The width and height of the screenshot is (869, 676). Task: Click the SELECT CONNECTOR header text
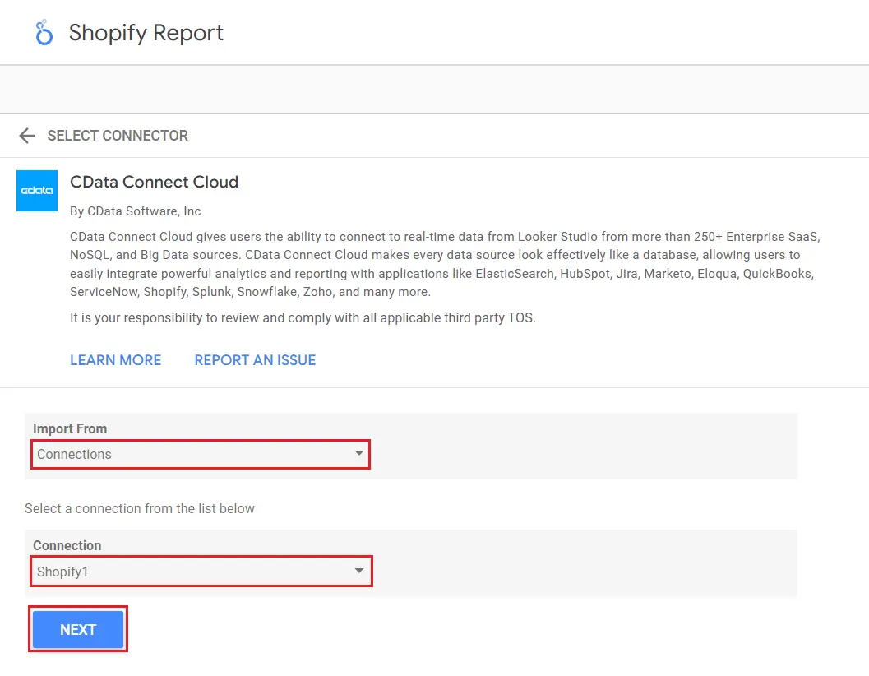pos(116,135)
